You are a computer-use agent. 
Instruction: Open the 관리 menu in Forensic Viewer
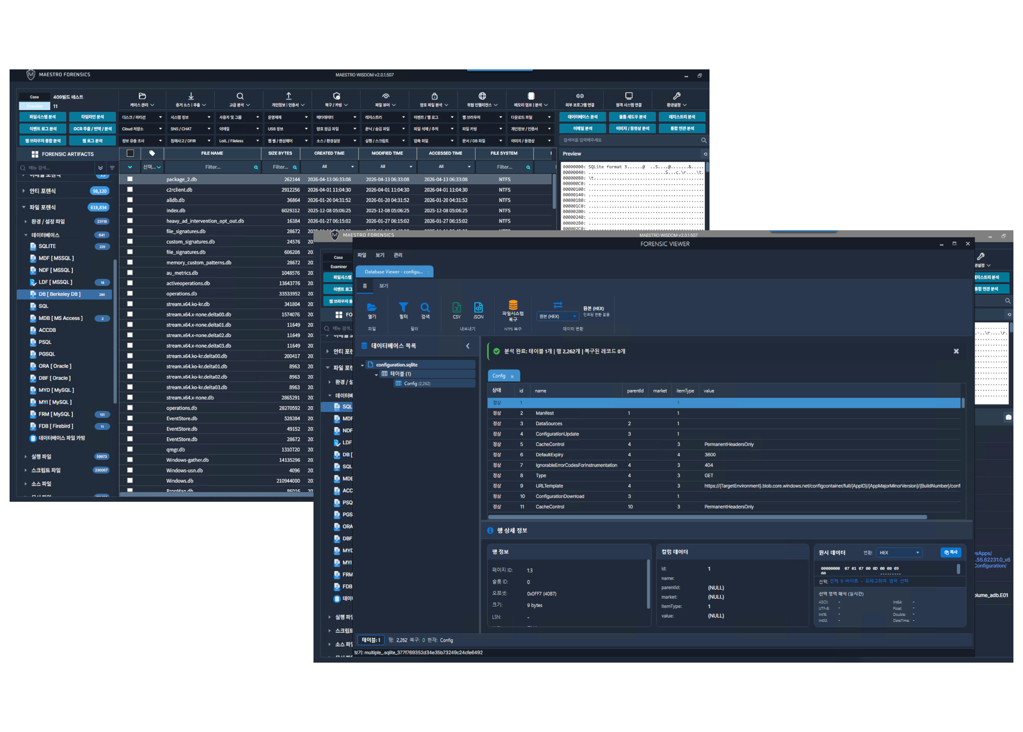point(398,255)
